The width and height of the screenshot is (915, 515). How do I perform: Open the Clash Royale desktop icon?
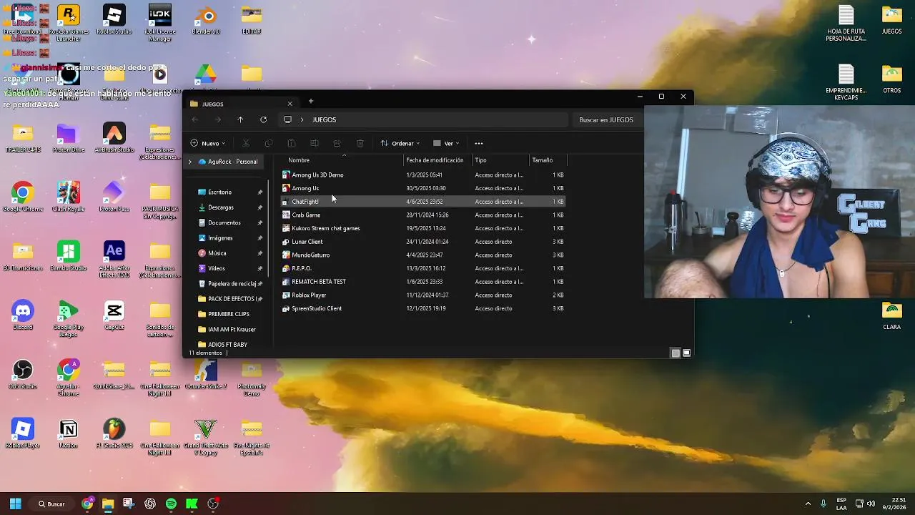pyautogui.click(x=68, y=197)
